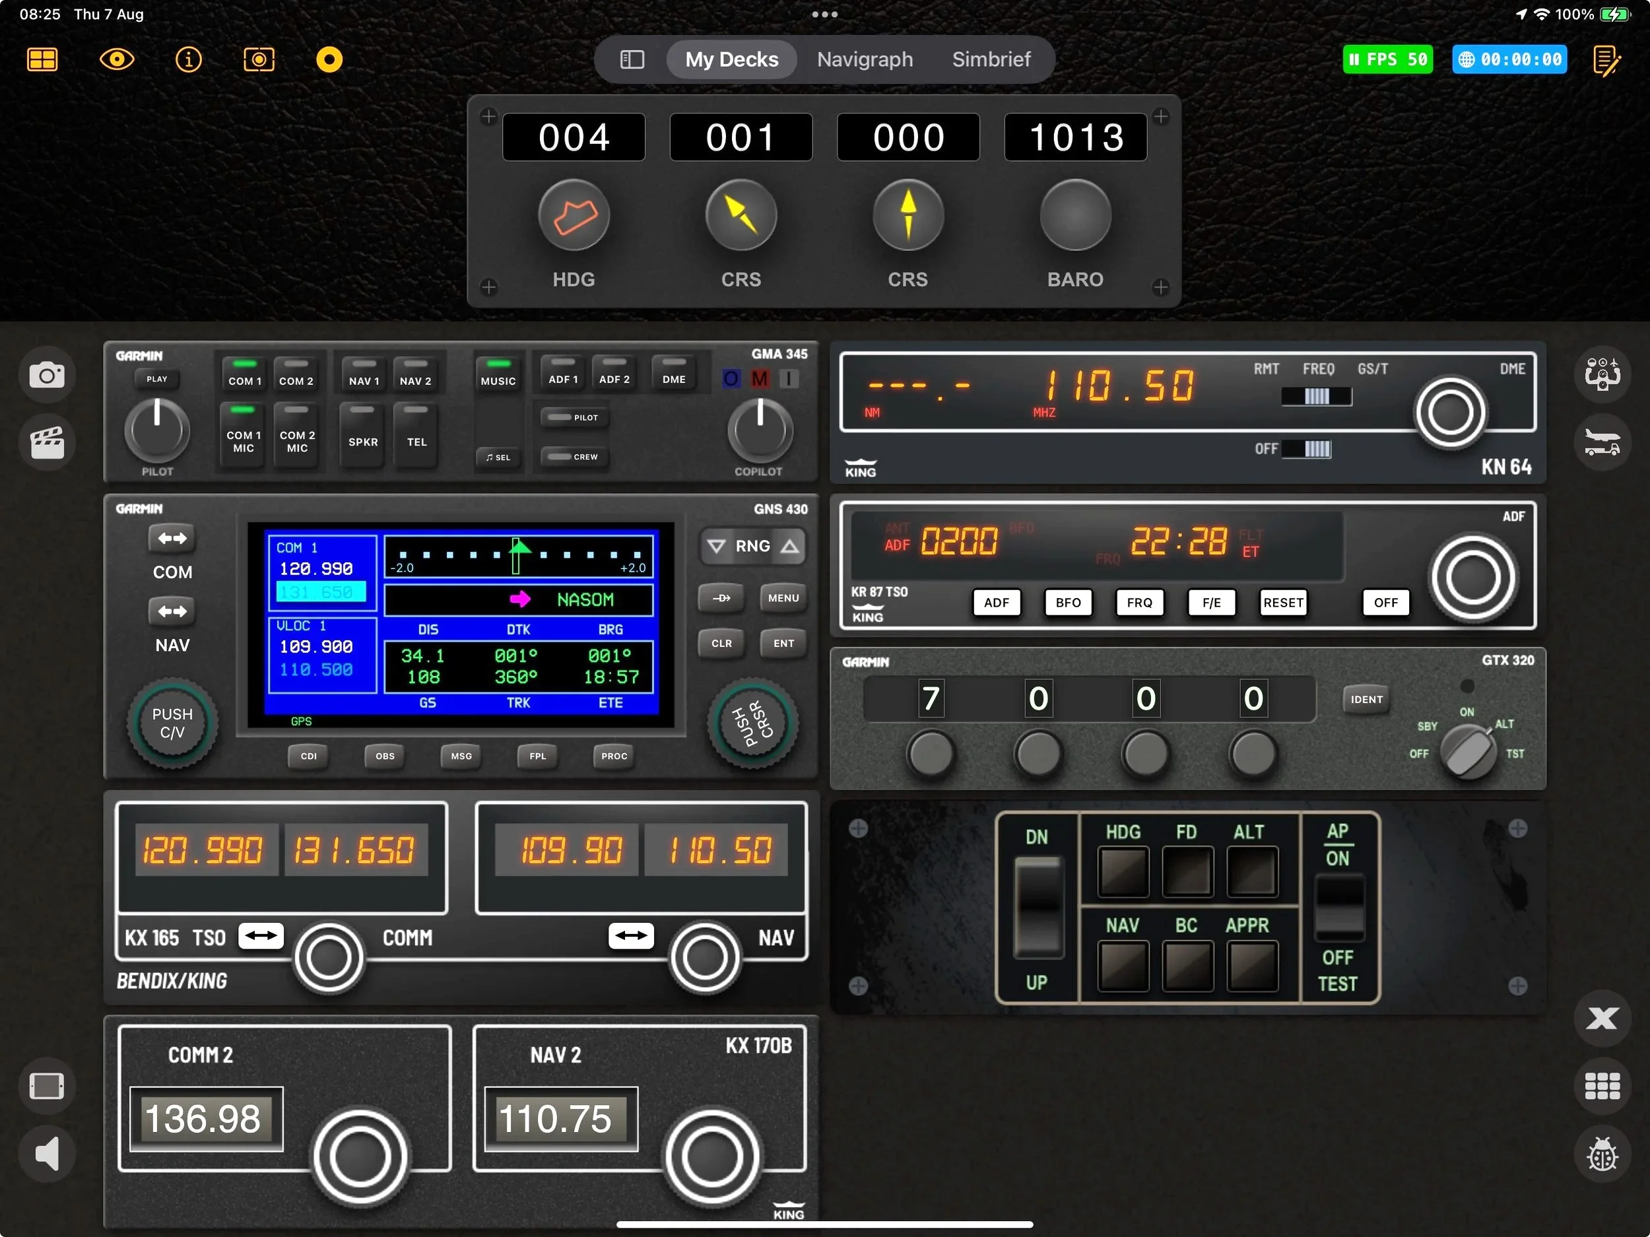Toggle COM 1 MIC button
The image size is (1650, 1237).
click(243, 434)
